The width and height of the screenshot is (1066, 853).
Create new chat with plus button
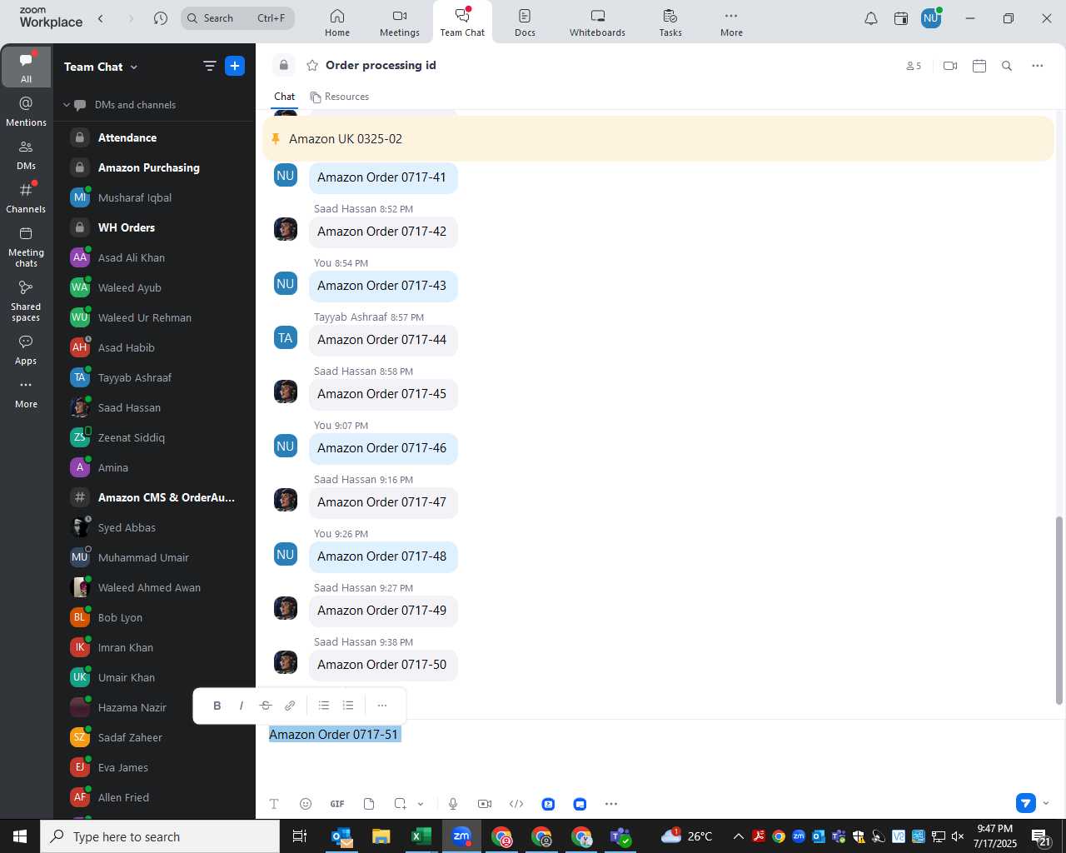pyautogui.click(x=235, y=66)
